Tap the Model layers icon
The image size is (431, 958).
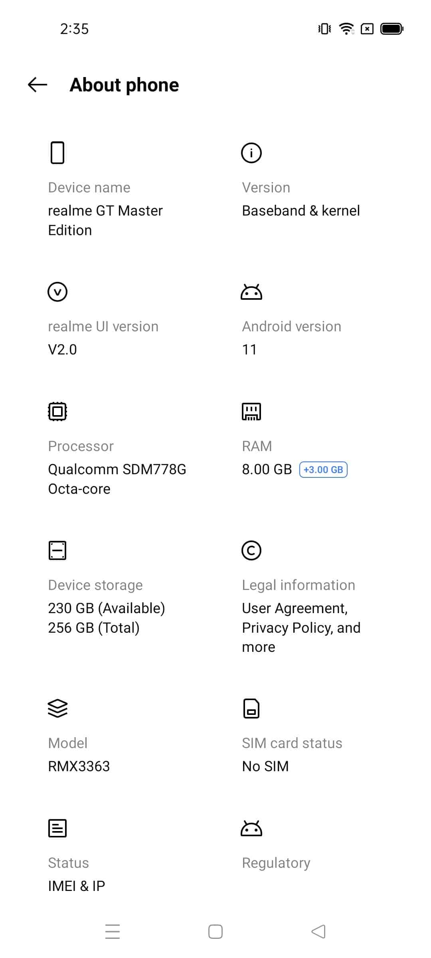point(57,709)
